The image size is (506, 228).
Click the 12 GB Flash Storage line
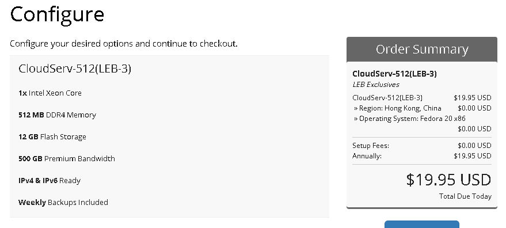click(x=52, y=137)
